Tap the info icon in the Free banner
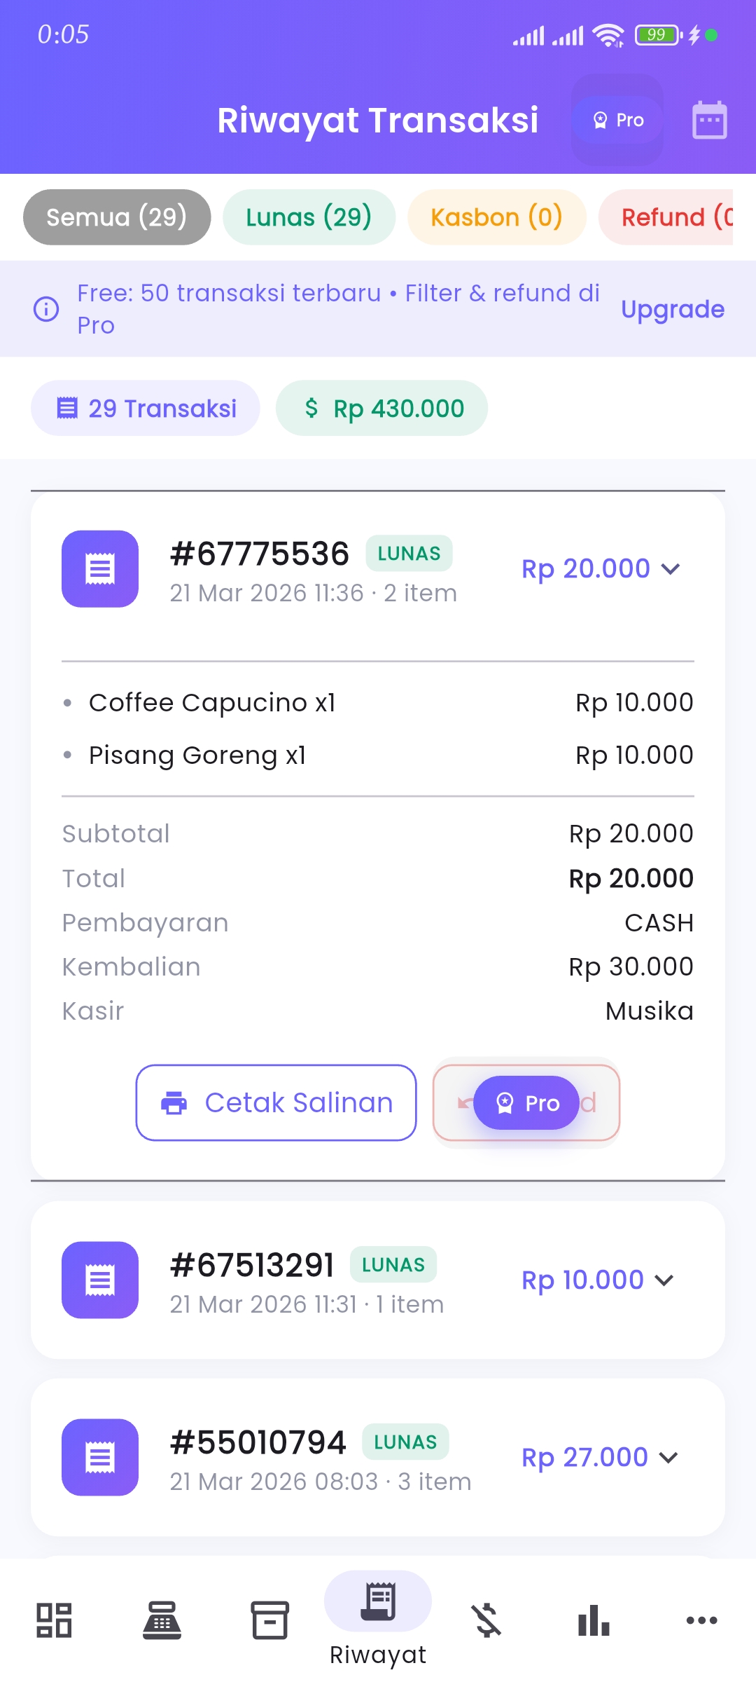This screenshot has height=1682, width=756. tap(47, 309)
